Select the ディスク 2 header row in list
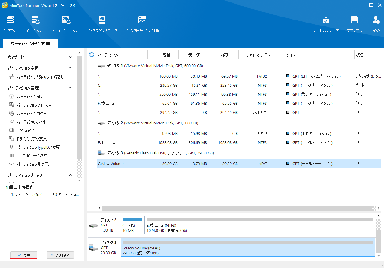Viewport: 384px width, 268px height. tap(239, 123)
